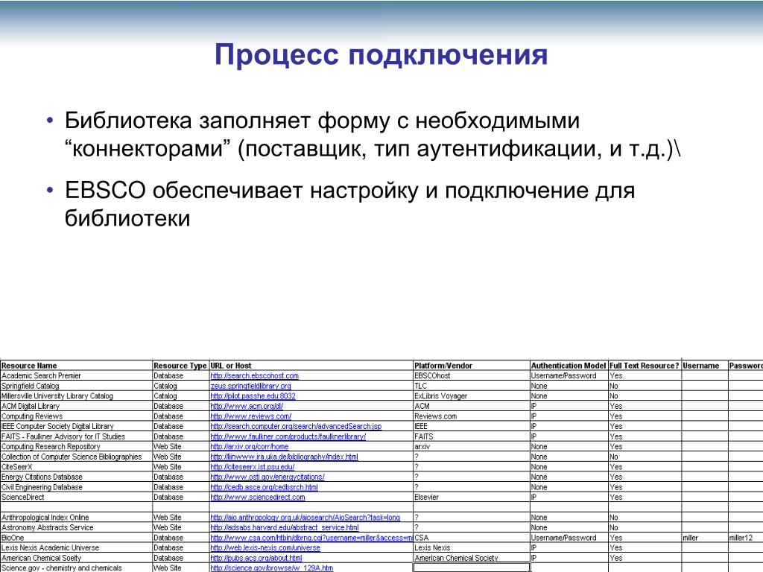Screen dimensions: 763x572
Task: Click the 'Springfield Catalog' cell
Action: pos(77,386)
